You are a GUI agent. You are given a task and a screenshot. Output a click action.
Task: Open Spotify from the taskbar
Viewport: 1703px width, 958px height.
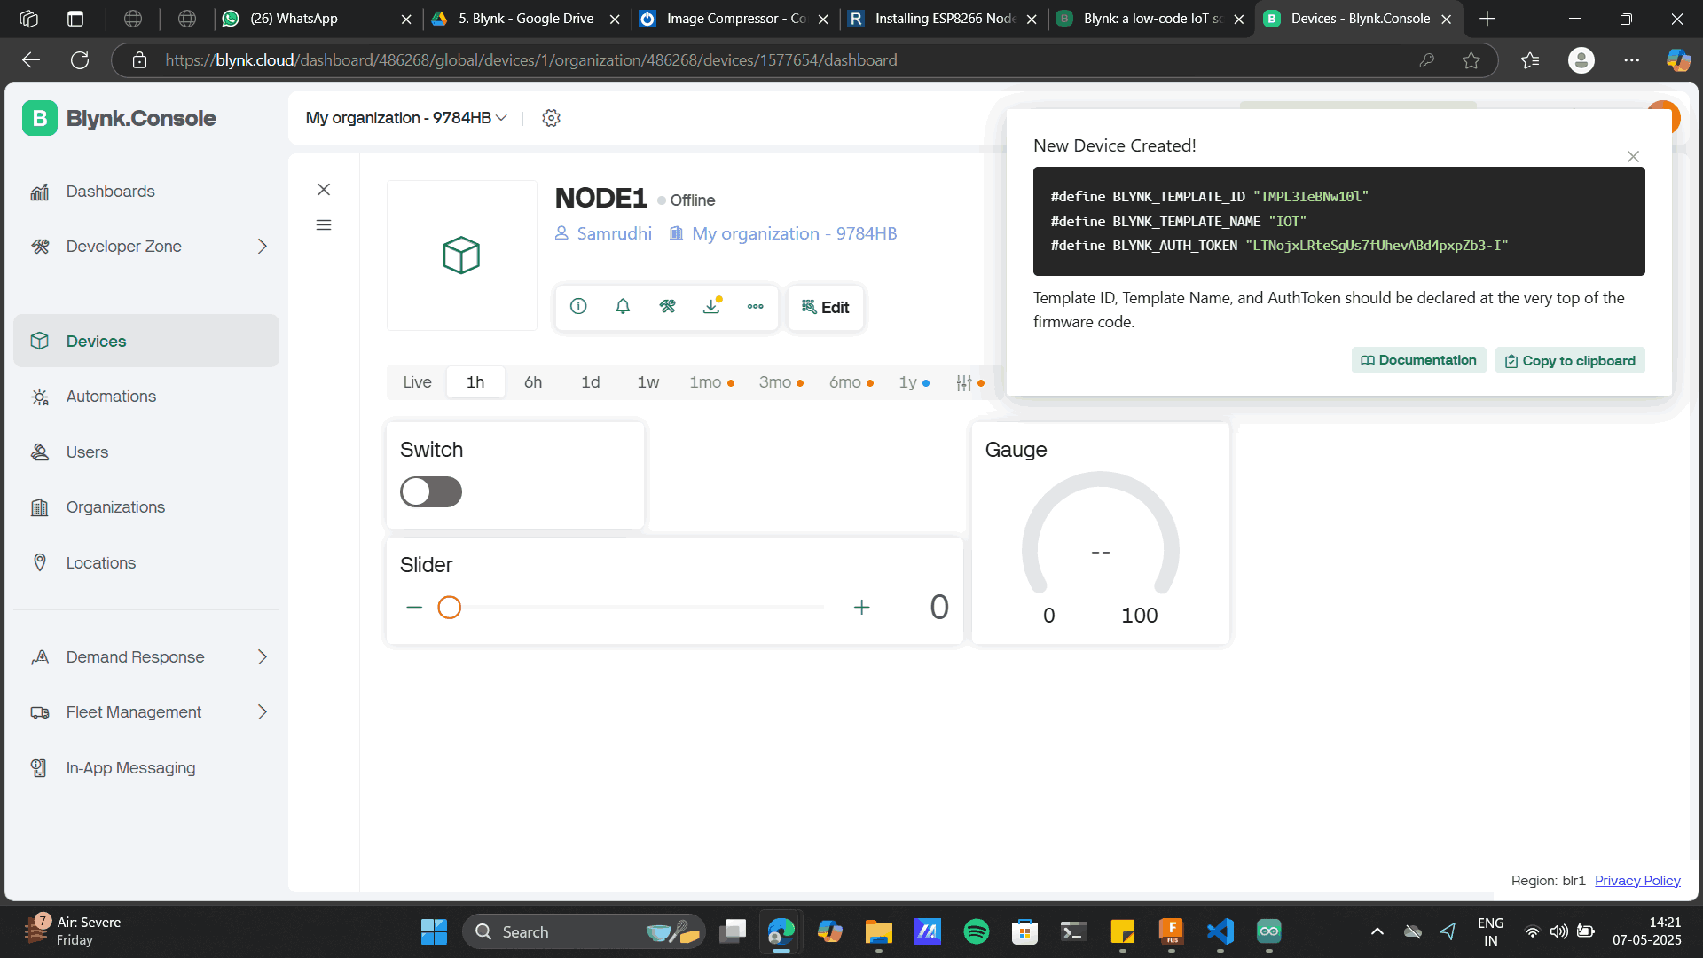977,932
